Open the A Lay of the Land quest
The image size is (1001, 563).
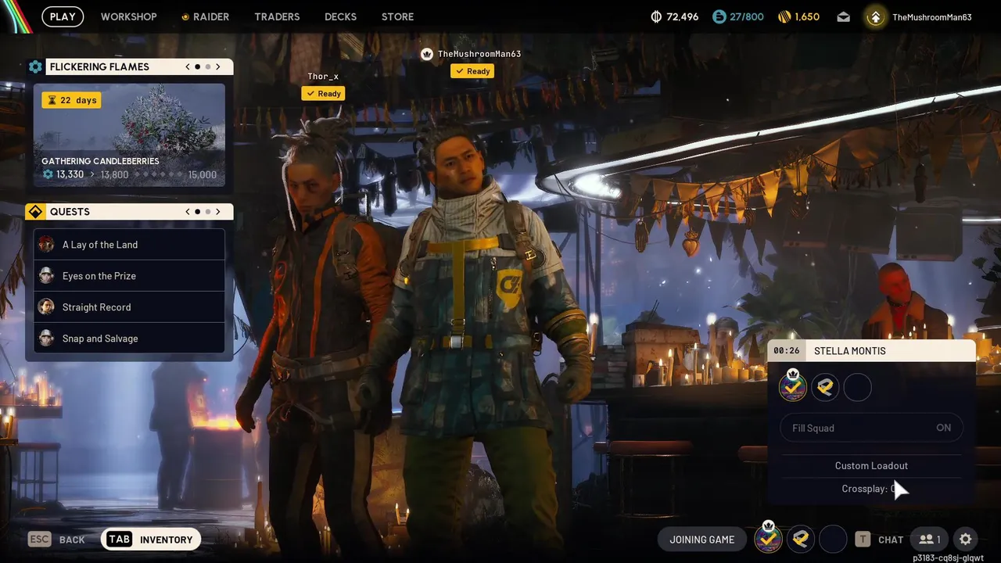tap(129, 245)
